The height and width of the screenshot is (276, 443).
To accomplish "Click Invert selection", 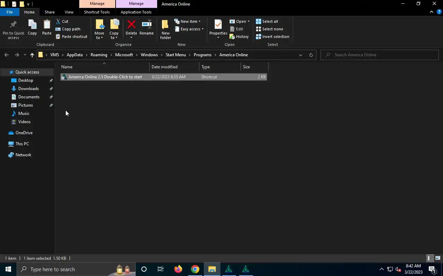I will [x=272, y=37].
